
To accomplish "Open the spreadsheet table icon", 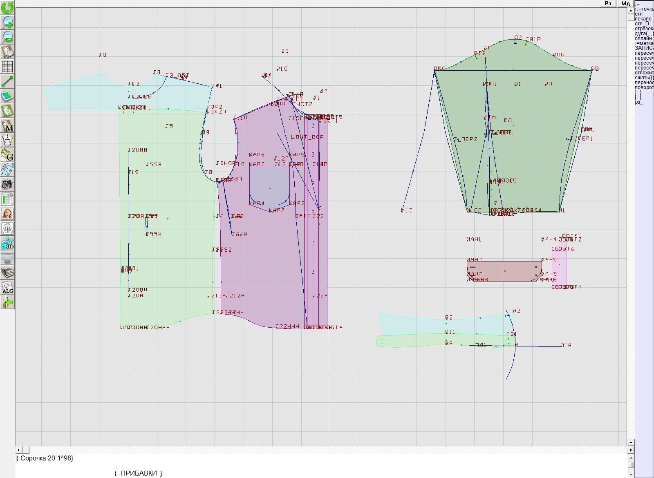I will click(7, 199).
